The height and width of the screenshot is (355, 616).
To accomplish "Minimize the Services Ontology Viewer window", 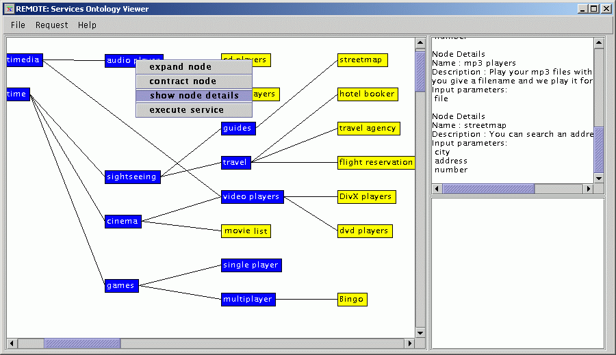I will tap(582, 9).
